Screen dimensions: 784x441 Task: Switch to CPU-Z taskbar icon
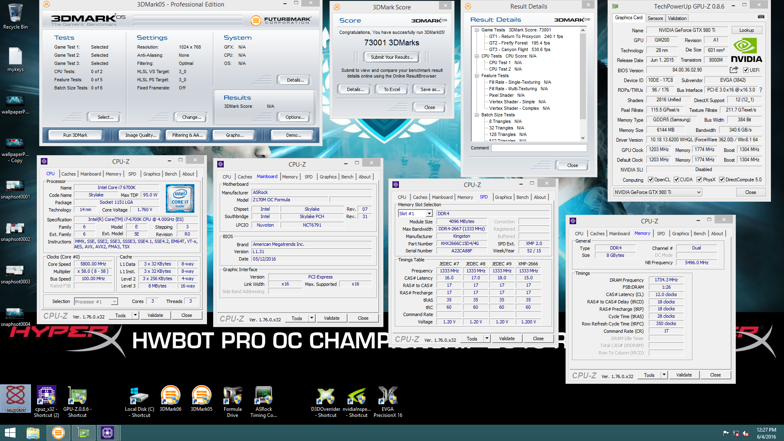point(107,433)
